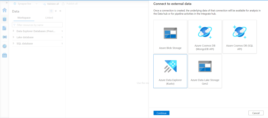
Task: Cancel the external data connection dialog
Action: 256,113
